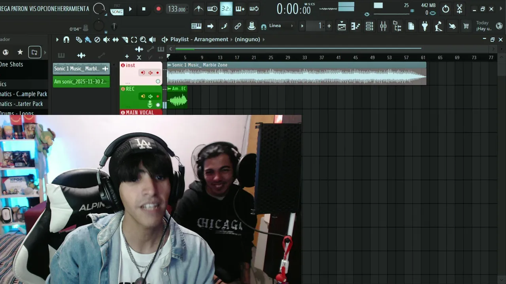The height and width of the screenshot is (284, 506).
Task: Switch to PAT mode
Action: pyautogui.click(x=117, y=6)
